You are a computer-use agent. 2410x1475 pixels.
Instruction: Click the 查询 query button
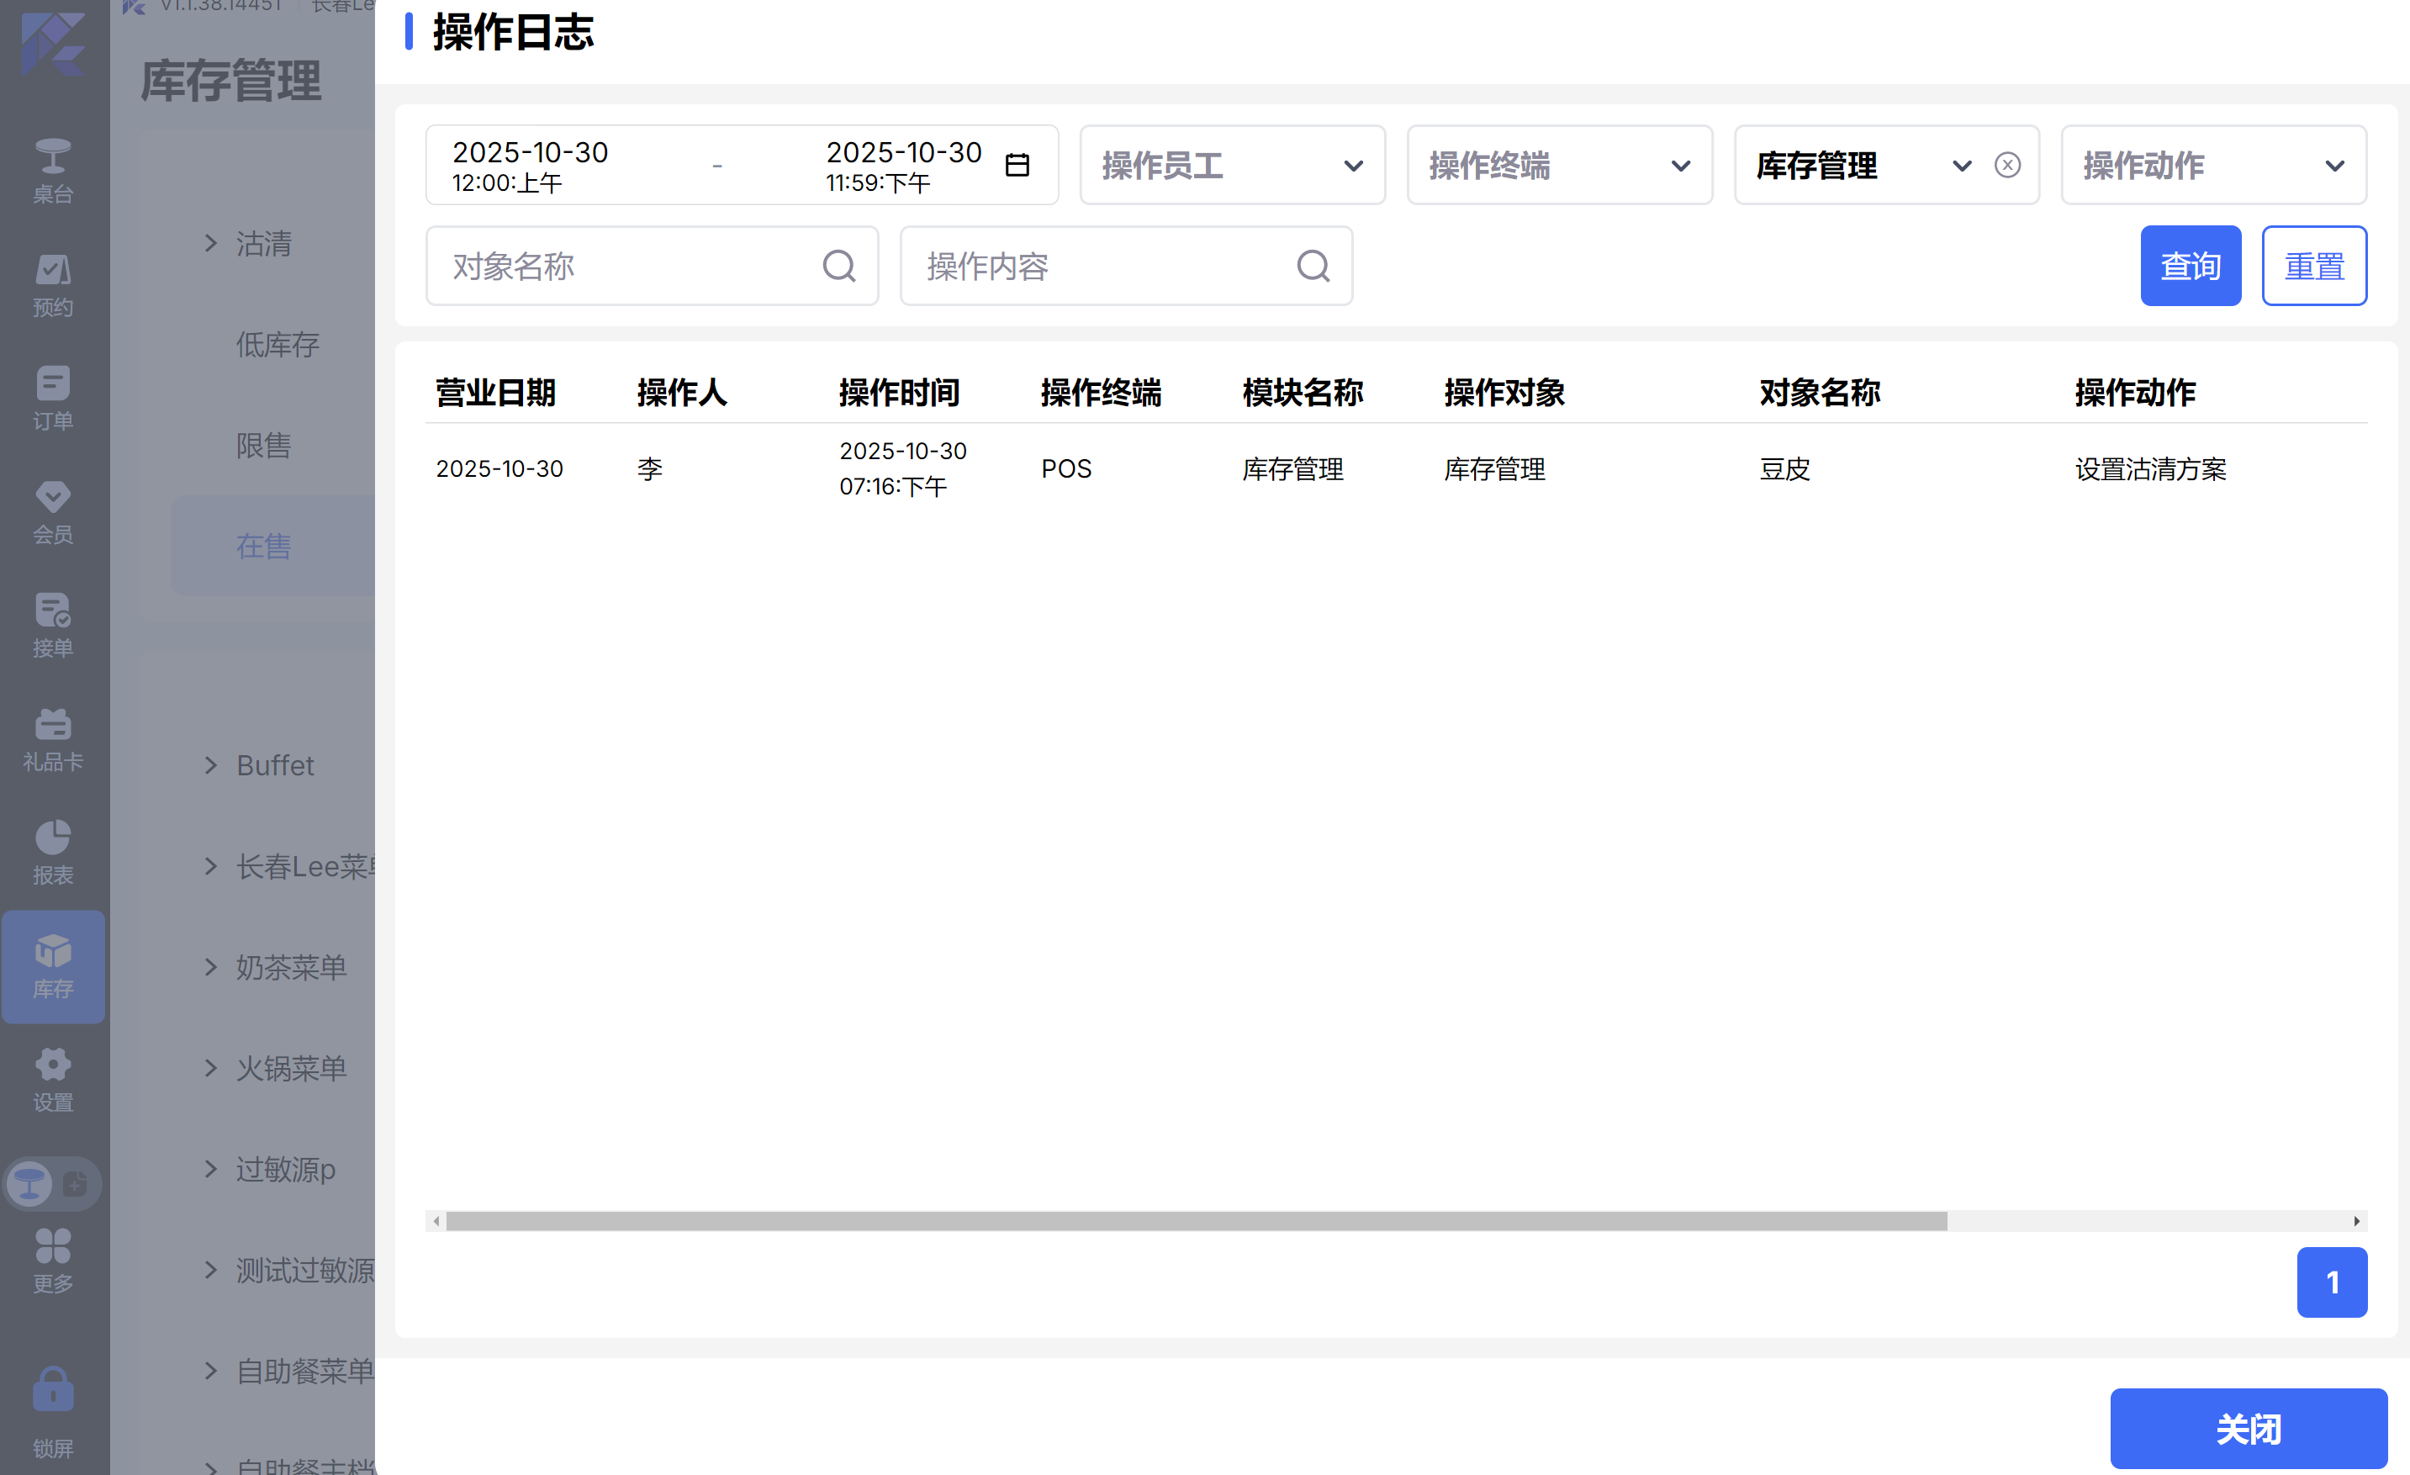pyautogui.click(x=2190, y=266)
